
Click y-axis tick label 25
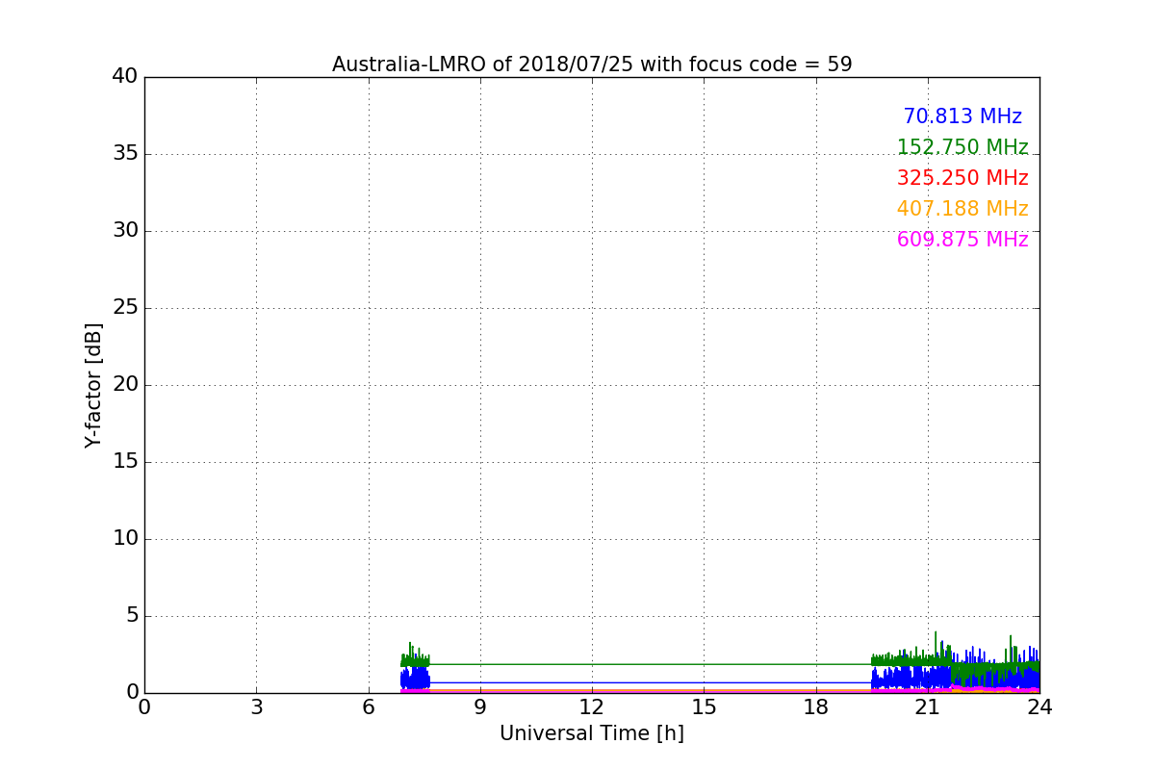tap(125, 307)
